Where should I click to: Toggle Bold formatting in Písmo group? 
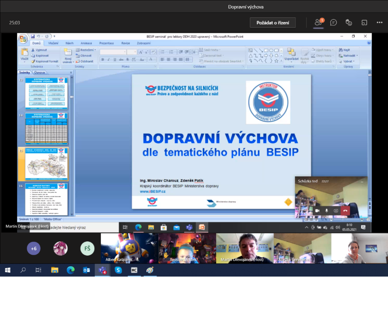pos(103,59)
